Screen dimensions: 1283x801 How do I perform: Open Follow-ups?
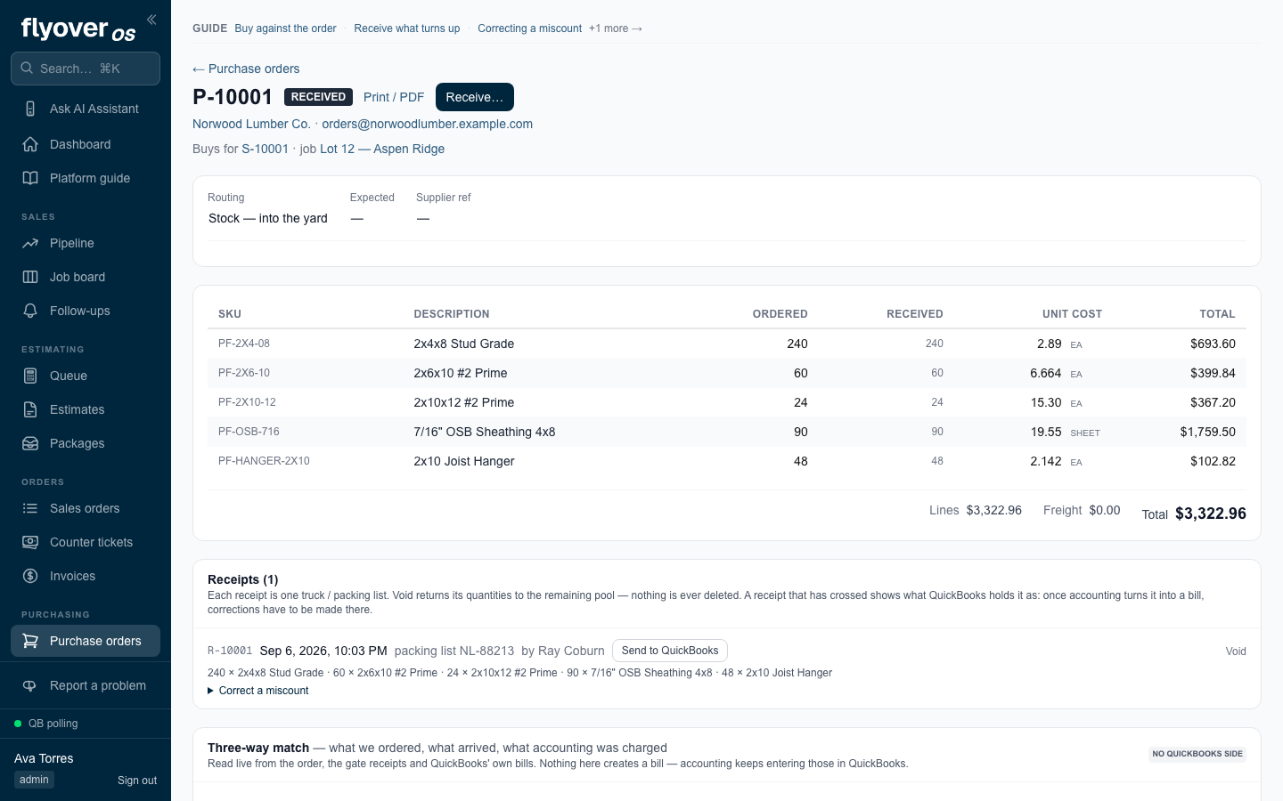86,311
